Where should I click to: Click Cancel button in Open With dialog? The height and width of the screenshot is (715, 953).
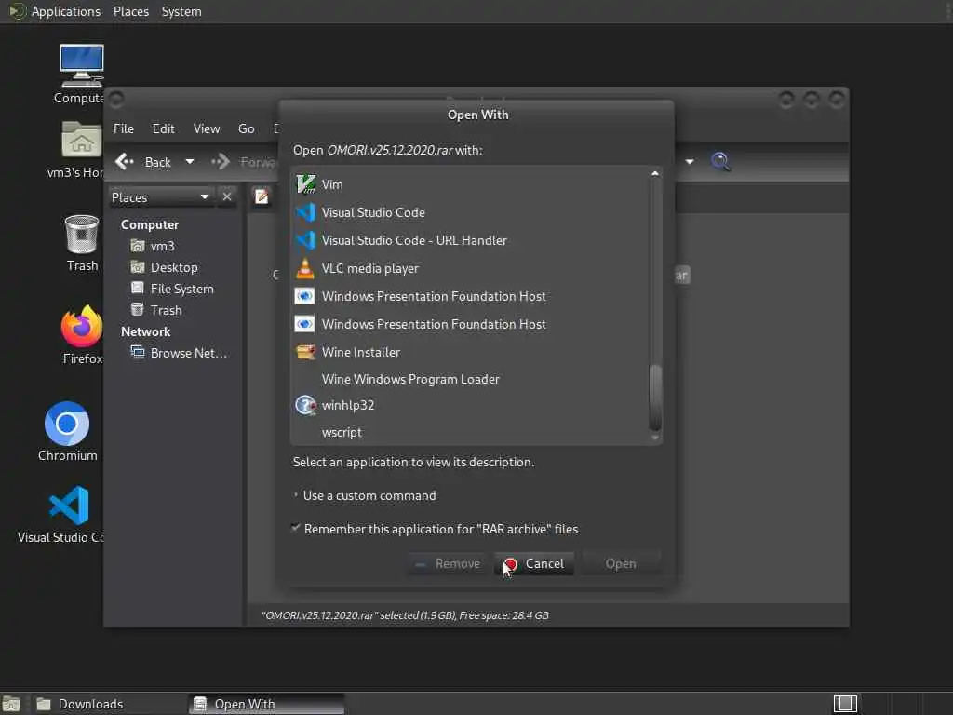tap(534, 563)
